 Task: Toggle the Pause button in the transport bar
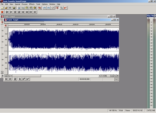pos(15,12)
